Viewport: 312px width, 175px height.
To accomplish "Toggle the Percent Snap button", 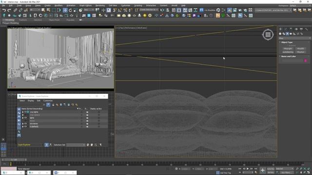I will (x=125, y=10).
